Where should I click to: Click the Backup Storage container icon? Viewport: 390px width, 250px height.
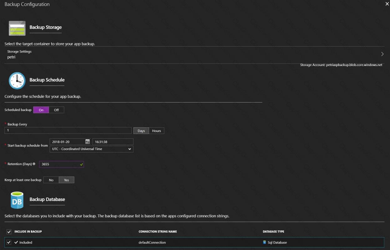(17, 28)
